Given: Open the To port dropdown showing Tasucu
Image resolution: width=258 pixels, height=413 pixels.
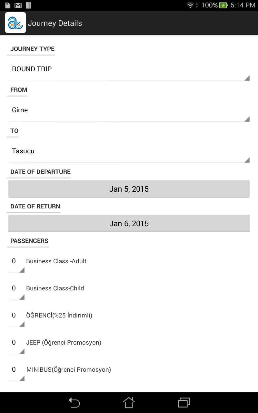Looking at the screenshot, I should (x=129, y=151).
